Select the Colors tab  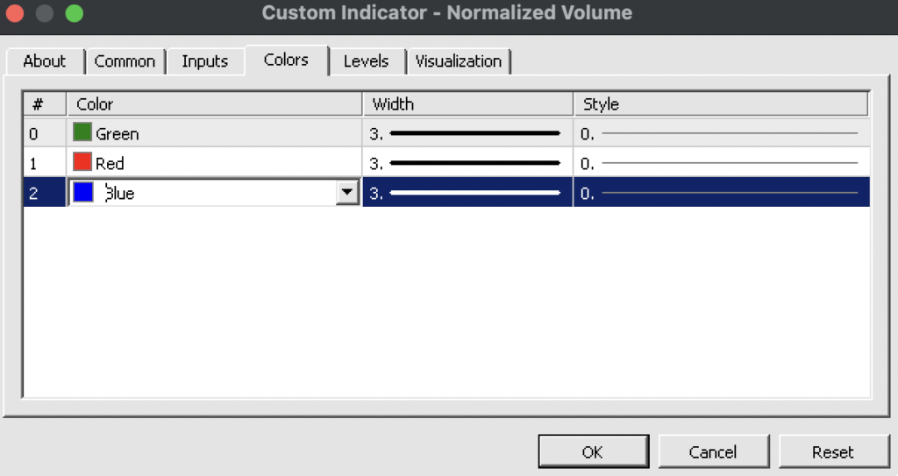pyautogui.click(x=286, y=60)
